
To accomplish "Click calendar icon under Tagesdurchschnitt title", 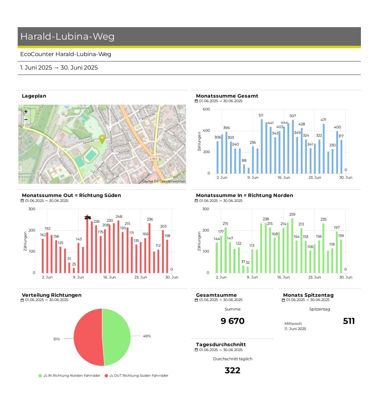I will tap(196, 350).
